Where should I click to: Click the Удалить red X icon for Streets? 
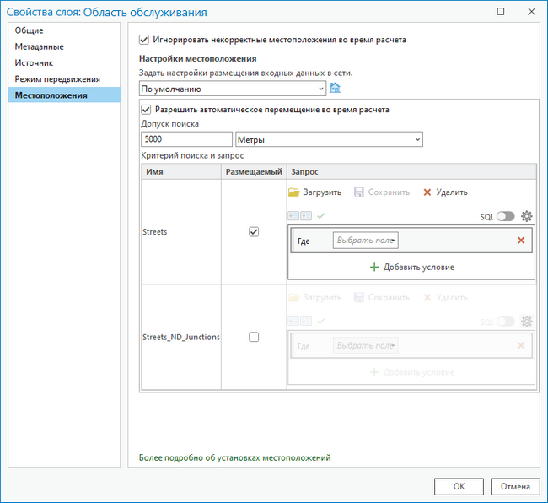click(427, 192)
